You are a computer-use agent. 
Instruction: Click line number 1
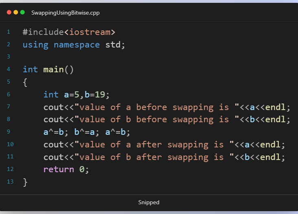pyautogui.click(x=9, y=32)
